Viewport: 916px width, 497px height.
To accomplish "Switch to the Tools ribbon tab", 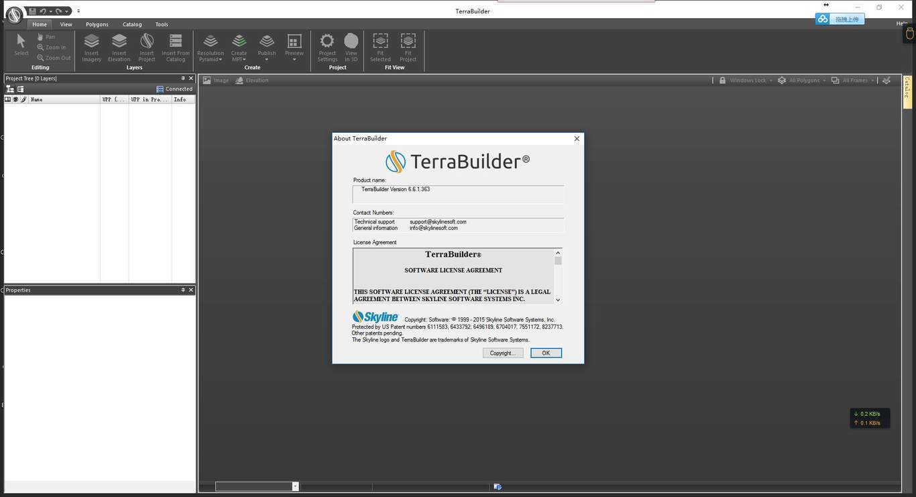I will pyautogui.click(x=162, y=24).
